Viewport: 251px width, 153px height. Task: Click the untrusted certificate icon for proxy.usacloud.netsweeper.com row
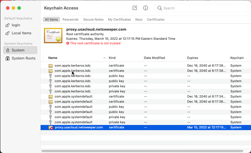pyautogui.click(x=51, y=128)
